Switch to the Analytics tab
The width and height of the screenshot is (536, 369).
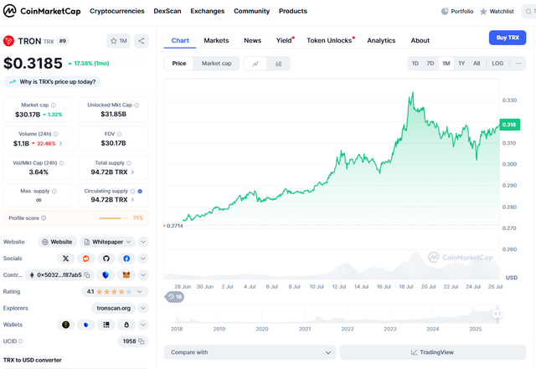point(382,41)
